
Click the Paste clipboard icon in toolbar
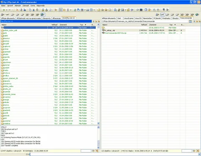(37, 10)
